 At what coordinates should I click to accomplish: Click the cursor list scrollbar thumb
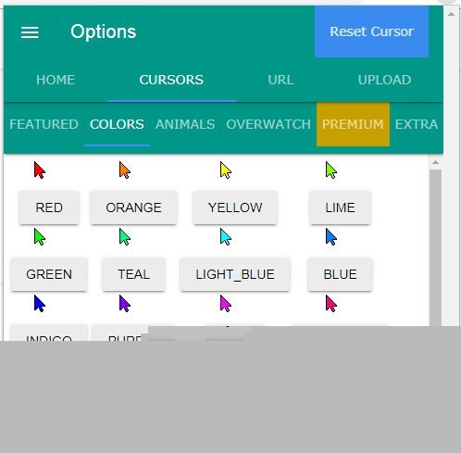coord(435,247)
